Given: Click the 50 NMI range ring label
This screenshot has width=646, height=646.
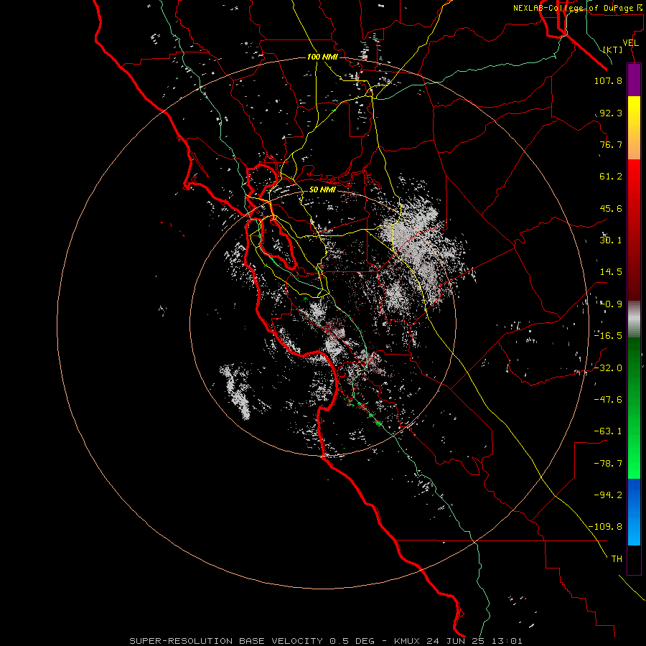Looking at the screenshot, I should pyautogui.click(x=322, y=190).
